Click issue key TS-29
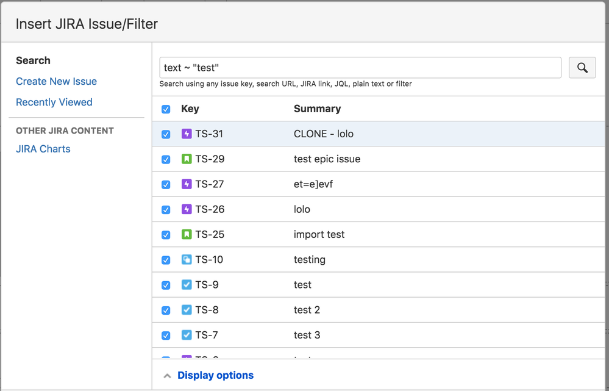This screenshot has height=391, width=609. pyautogui.click(x=210, y=159)
